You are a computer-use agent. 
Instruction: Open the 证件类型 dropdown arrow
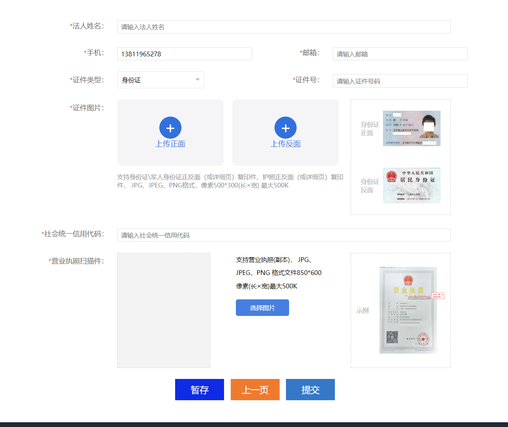tap(198, 80)
